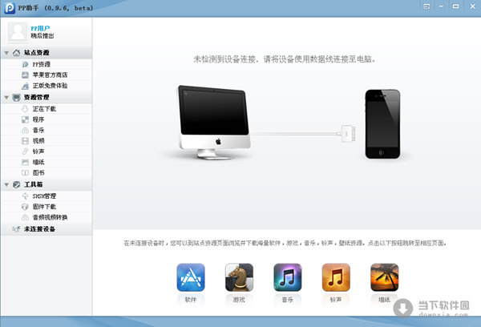Viewport: 481px width, 327px height.
Task: Click the sidebar 铃声 note icon
Action: click(25, 151)
